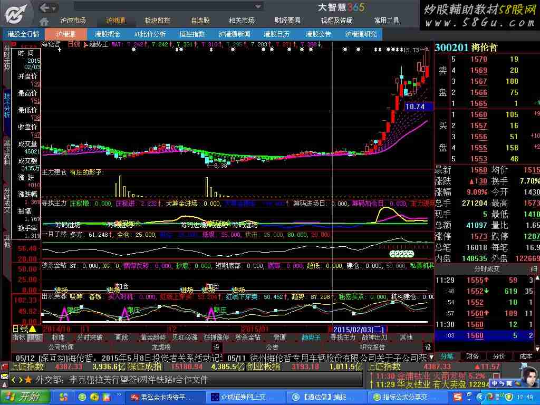Switch to 基本资料 side tab
This screenshot has width=540, height=405.
pos(7,152)
